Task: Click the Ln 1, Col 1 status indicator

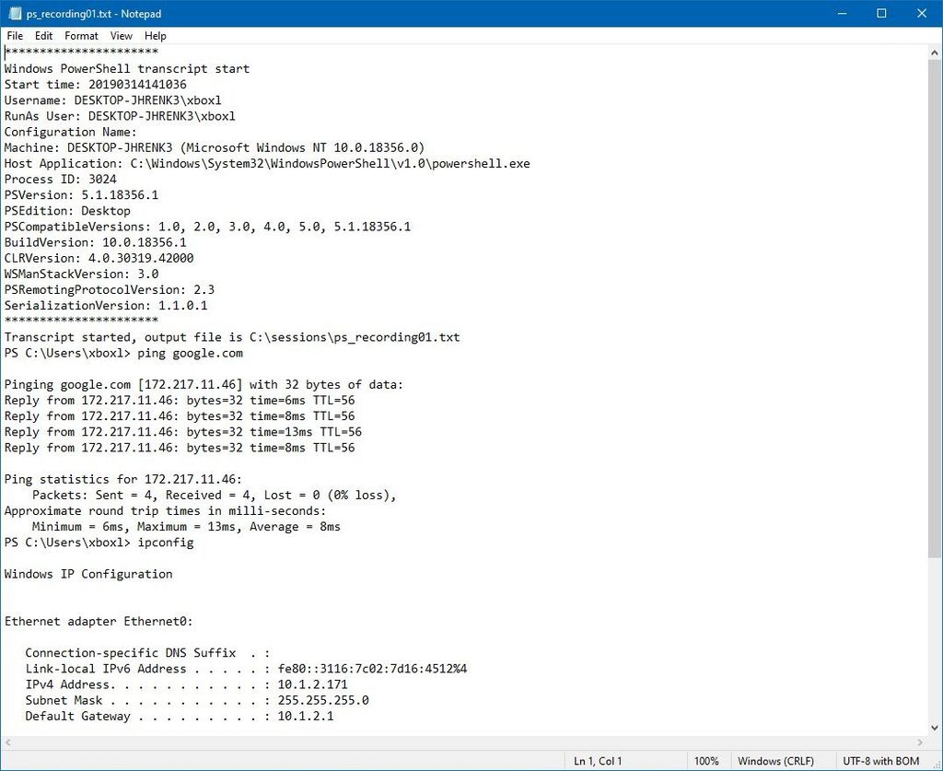Action: [598, 761]
